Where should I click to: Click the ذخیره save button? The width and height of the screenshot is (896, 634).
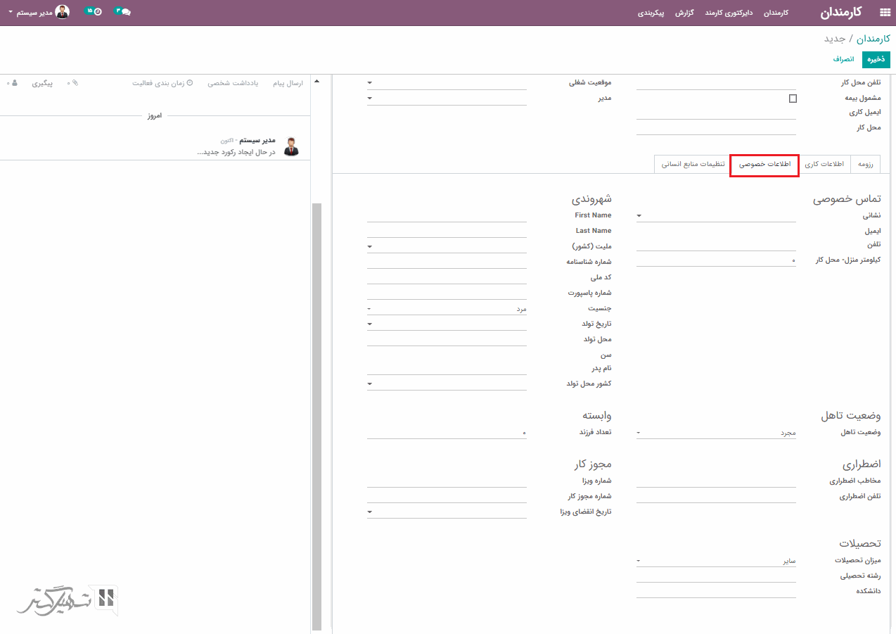[876, 60]
